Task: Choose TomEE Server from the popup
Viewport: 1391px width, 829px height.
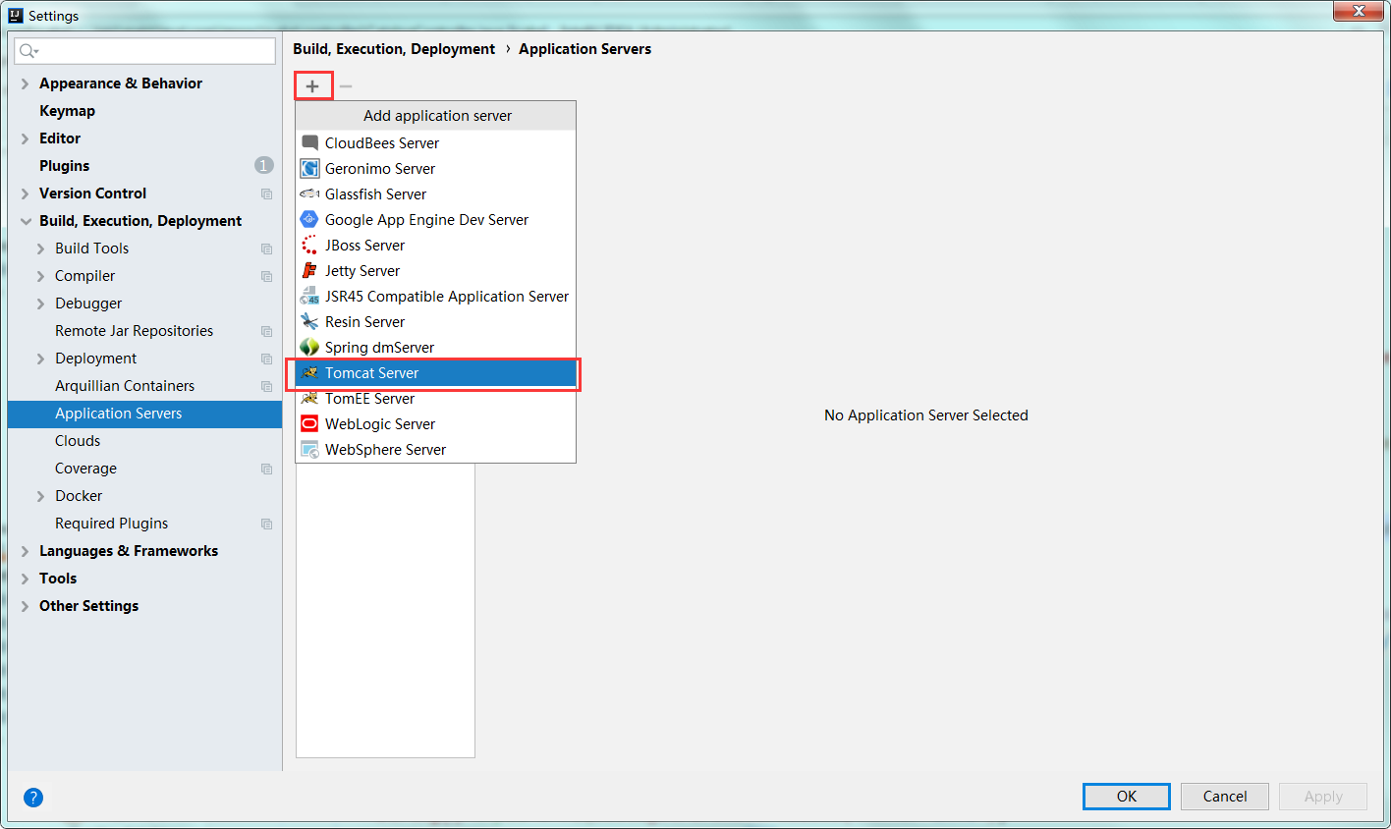Action: click(436, 399)
